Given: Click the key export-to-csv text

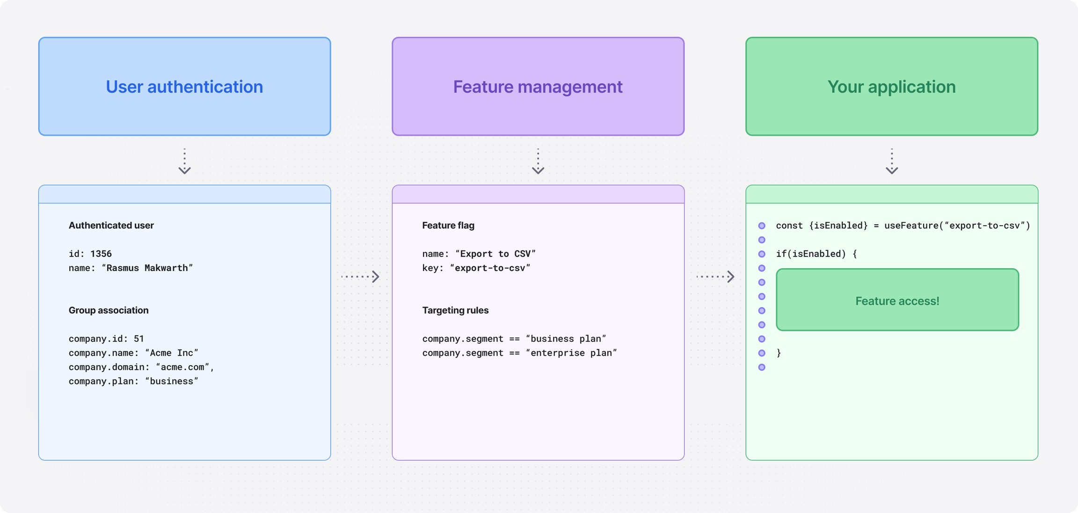Looking at the screenshot, I should point(476,268).
